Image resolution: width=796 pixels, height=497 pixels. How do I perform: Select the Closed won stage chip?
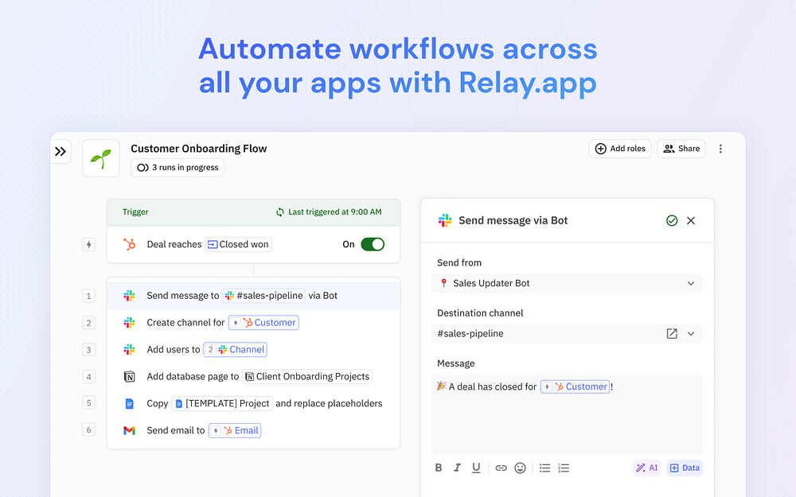coord(239,244)
